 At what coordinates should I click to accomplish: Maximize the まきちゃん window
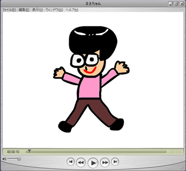coord(176,4)
